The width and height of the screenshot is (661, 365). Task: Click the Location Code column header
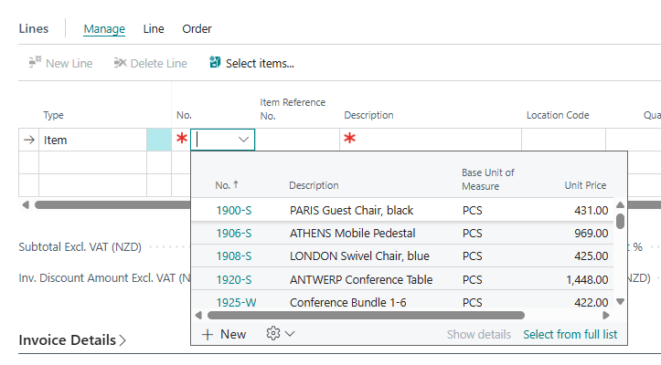(558, 115)
